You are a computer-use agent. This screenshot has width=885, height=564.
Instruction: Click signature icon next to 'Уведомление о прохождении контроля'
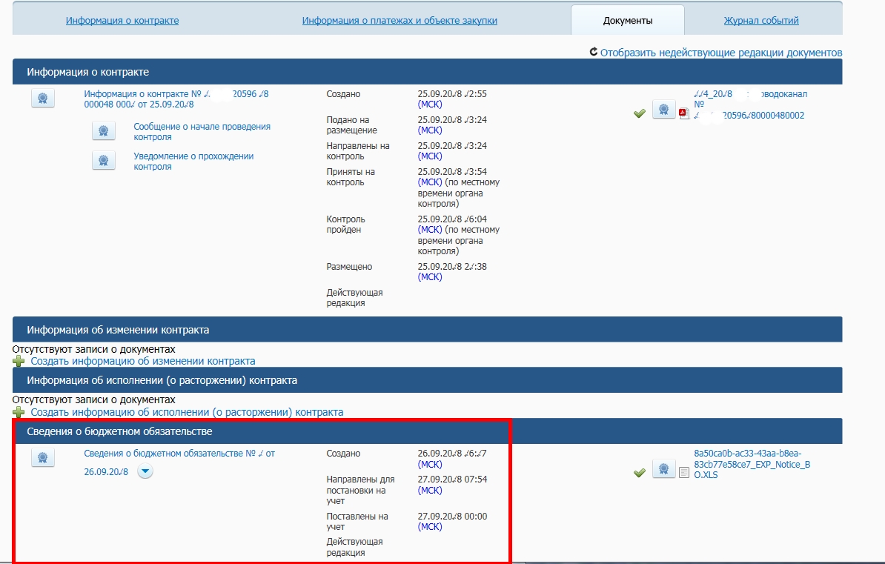(103, 161)
